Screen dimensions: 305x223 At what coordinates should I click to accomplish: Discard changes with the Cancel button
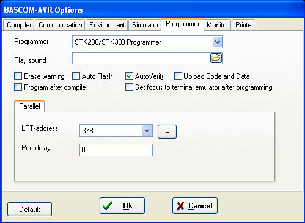(195, 206)
